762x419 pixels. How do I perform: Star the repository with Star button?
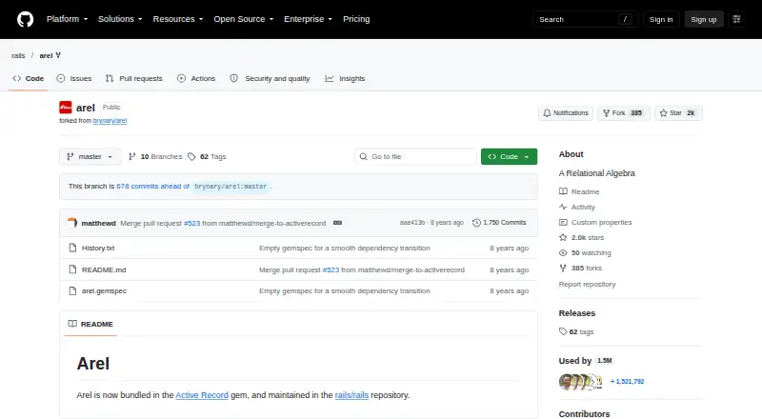tap(678, 112)
